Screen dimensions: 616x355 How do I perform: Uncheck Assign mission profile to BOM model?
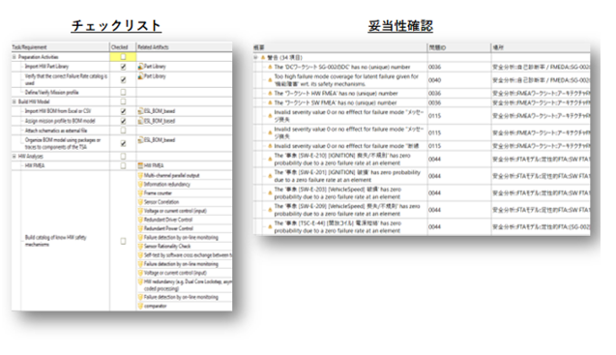point(123,121)
